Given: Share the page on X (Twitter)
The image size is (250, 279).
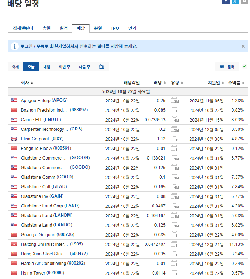Looking at the screenshot, I should (235, 1).
